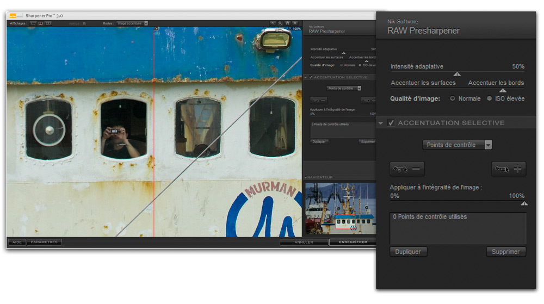Select the single image view icon
The height and width of the screenshot is (304, 544).
tap(33, 23)
